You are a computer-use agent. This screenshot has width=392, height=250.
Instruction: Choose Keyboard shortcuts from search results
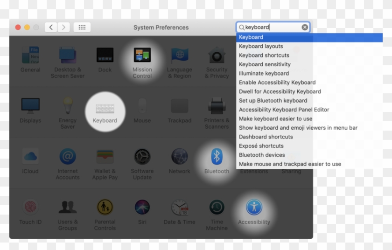coord(309,55)
